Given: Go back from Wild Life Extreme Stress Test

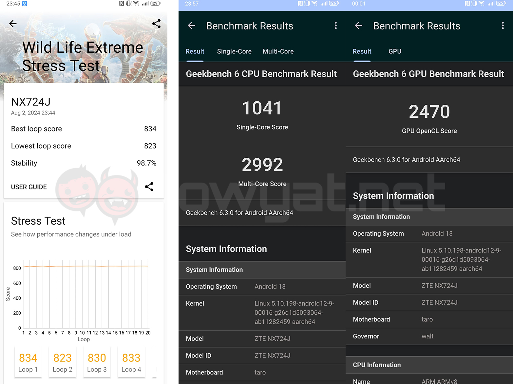Looking at the screenshot, I should click(x=13, y=24).
